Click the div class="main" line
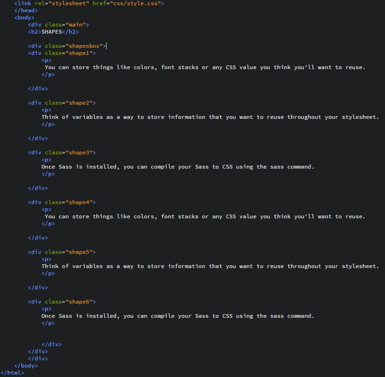This screenshot has width=385, height=377. click(58, 25)
